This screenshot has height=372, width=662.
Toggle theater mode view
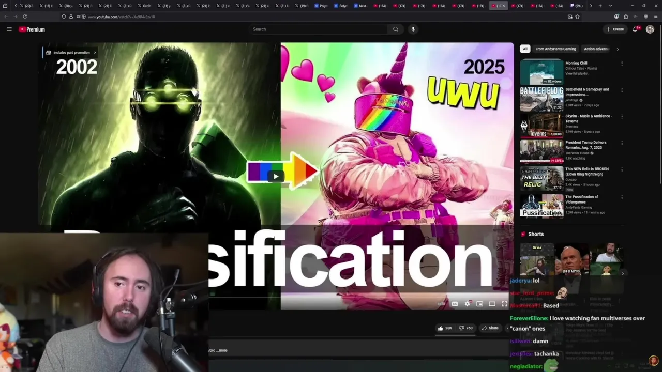[492, 304]
